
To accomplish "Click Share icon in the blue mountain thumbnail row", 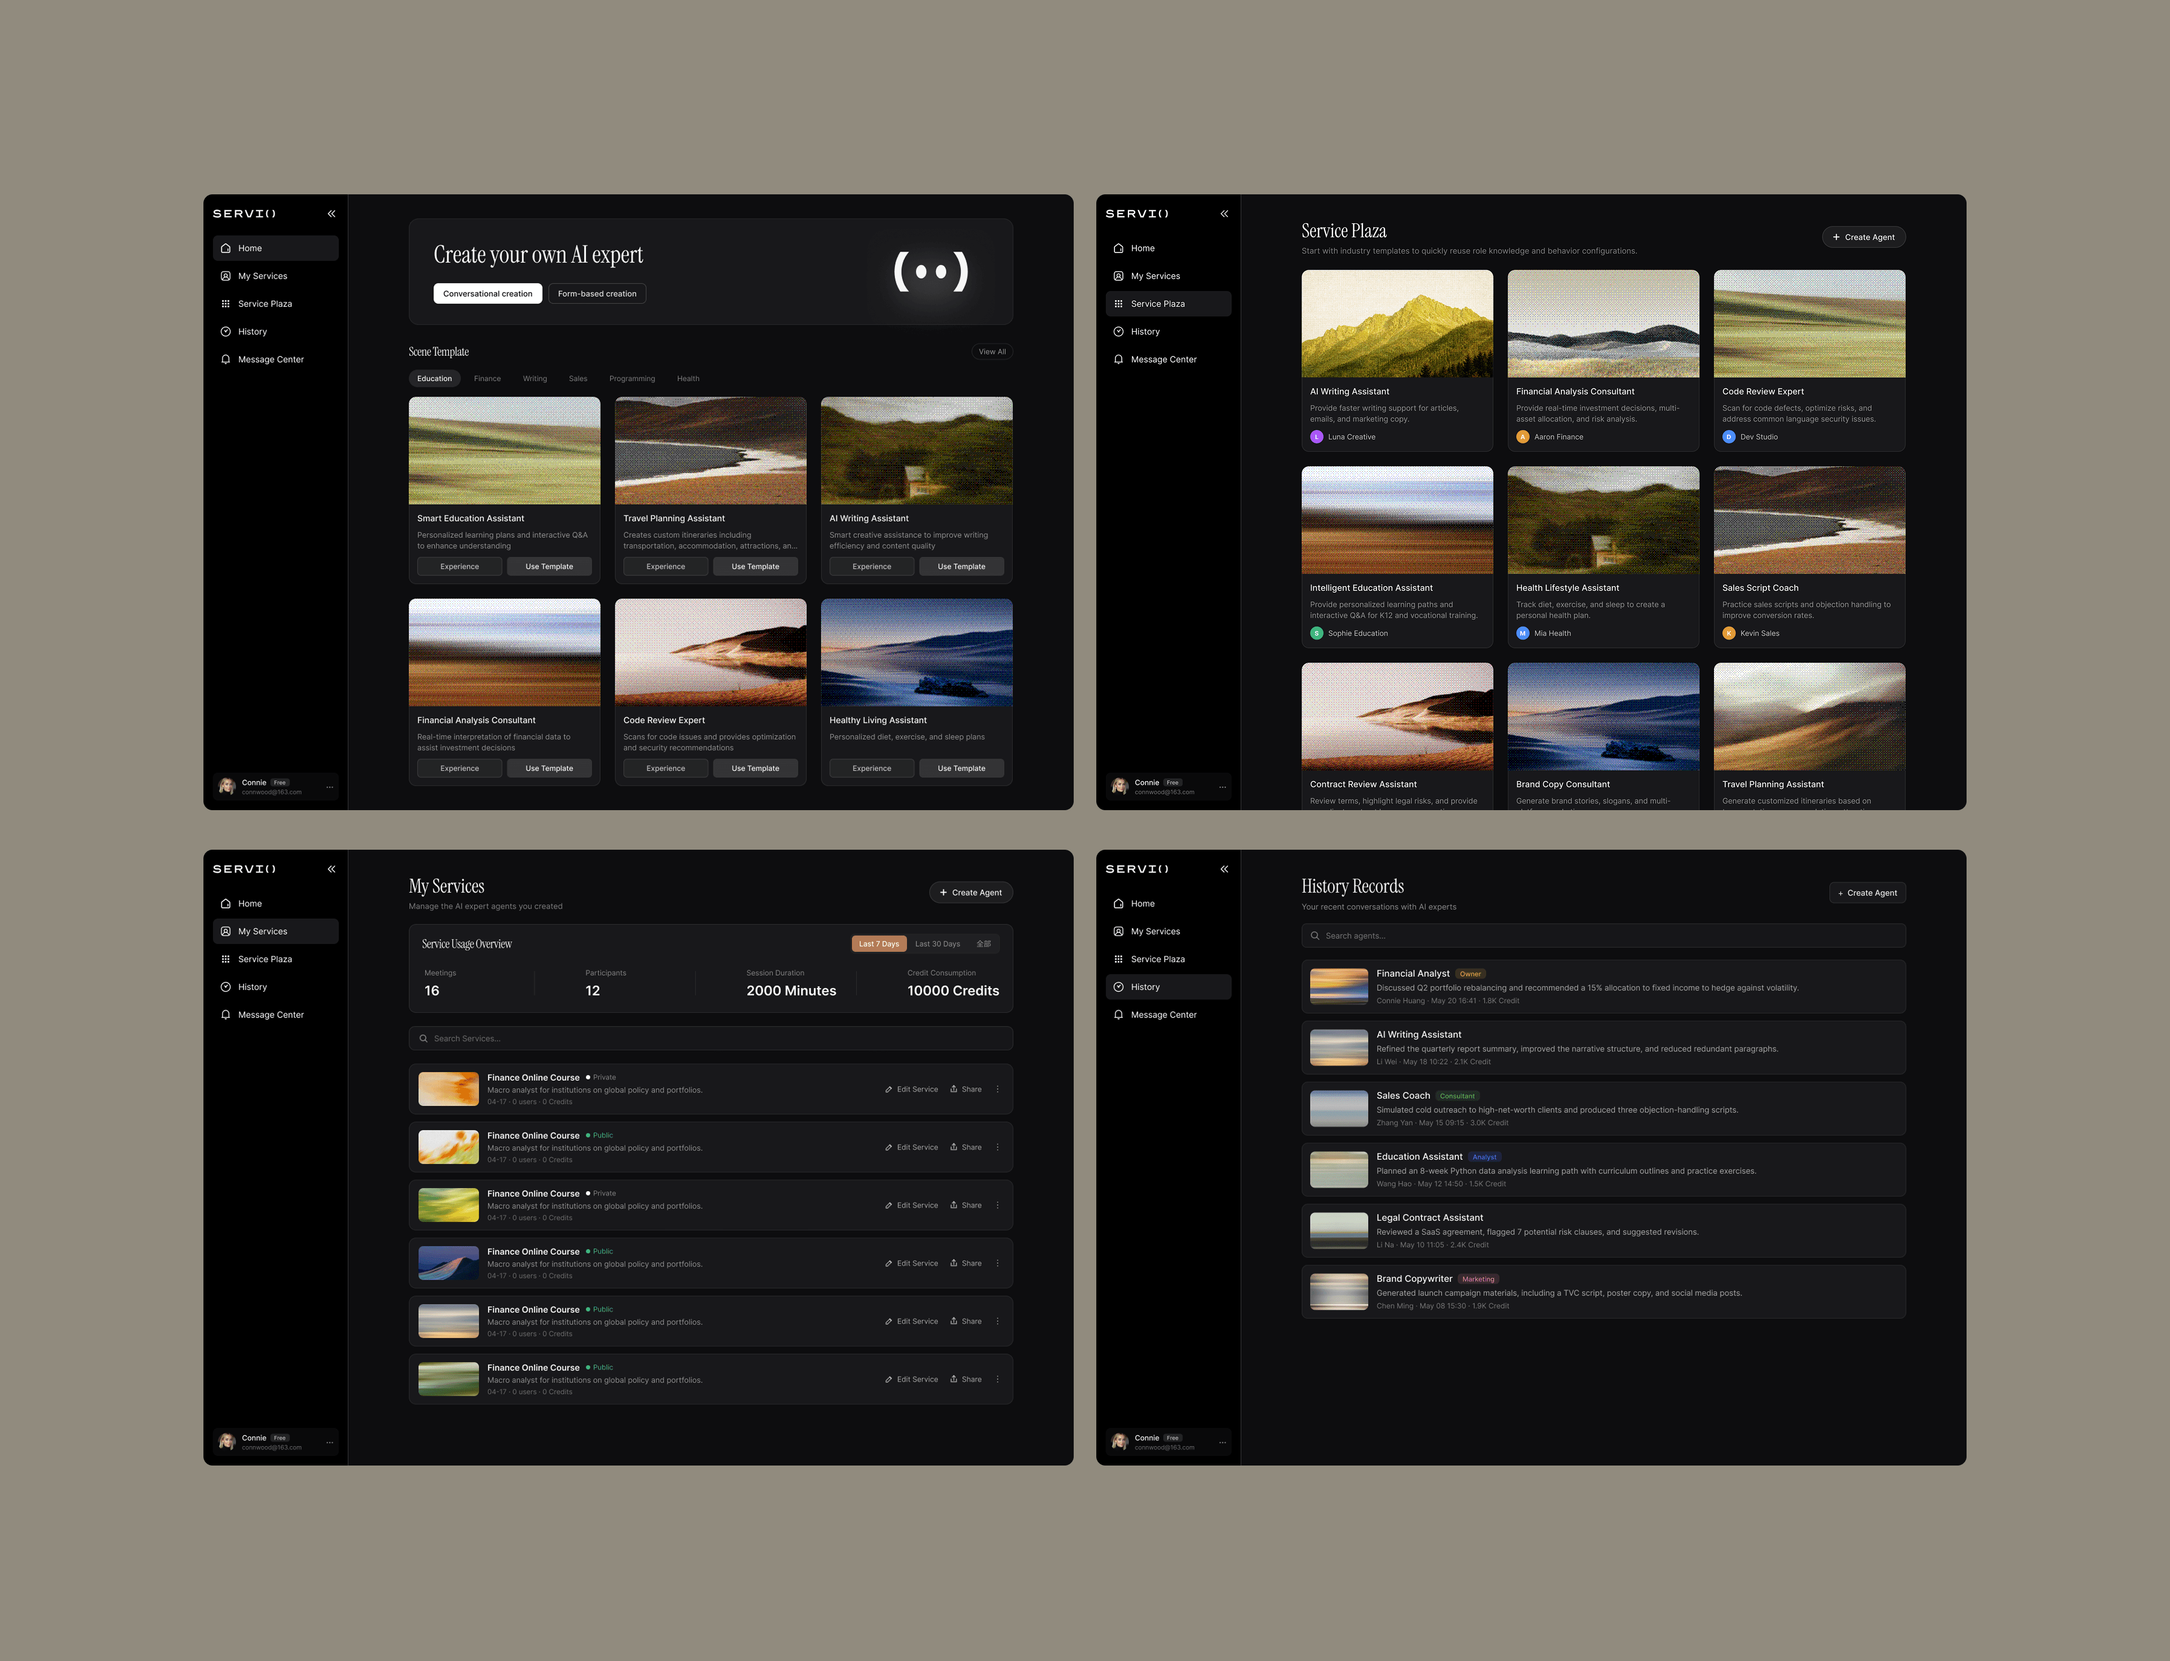I will click(x=953, y=1263).
